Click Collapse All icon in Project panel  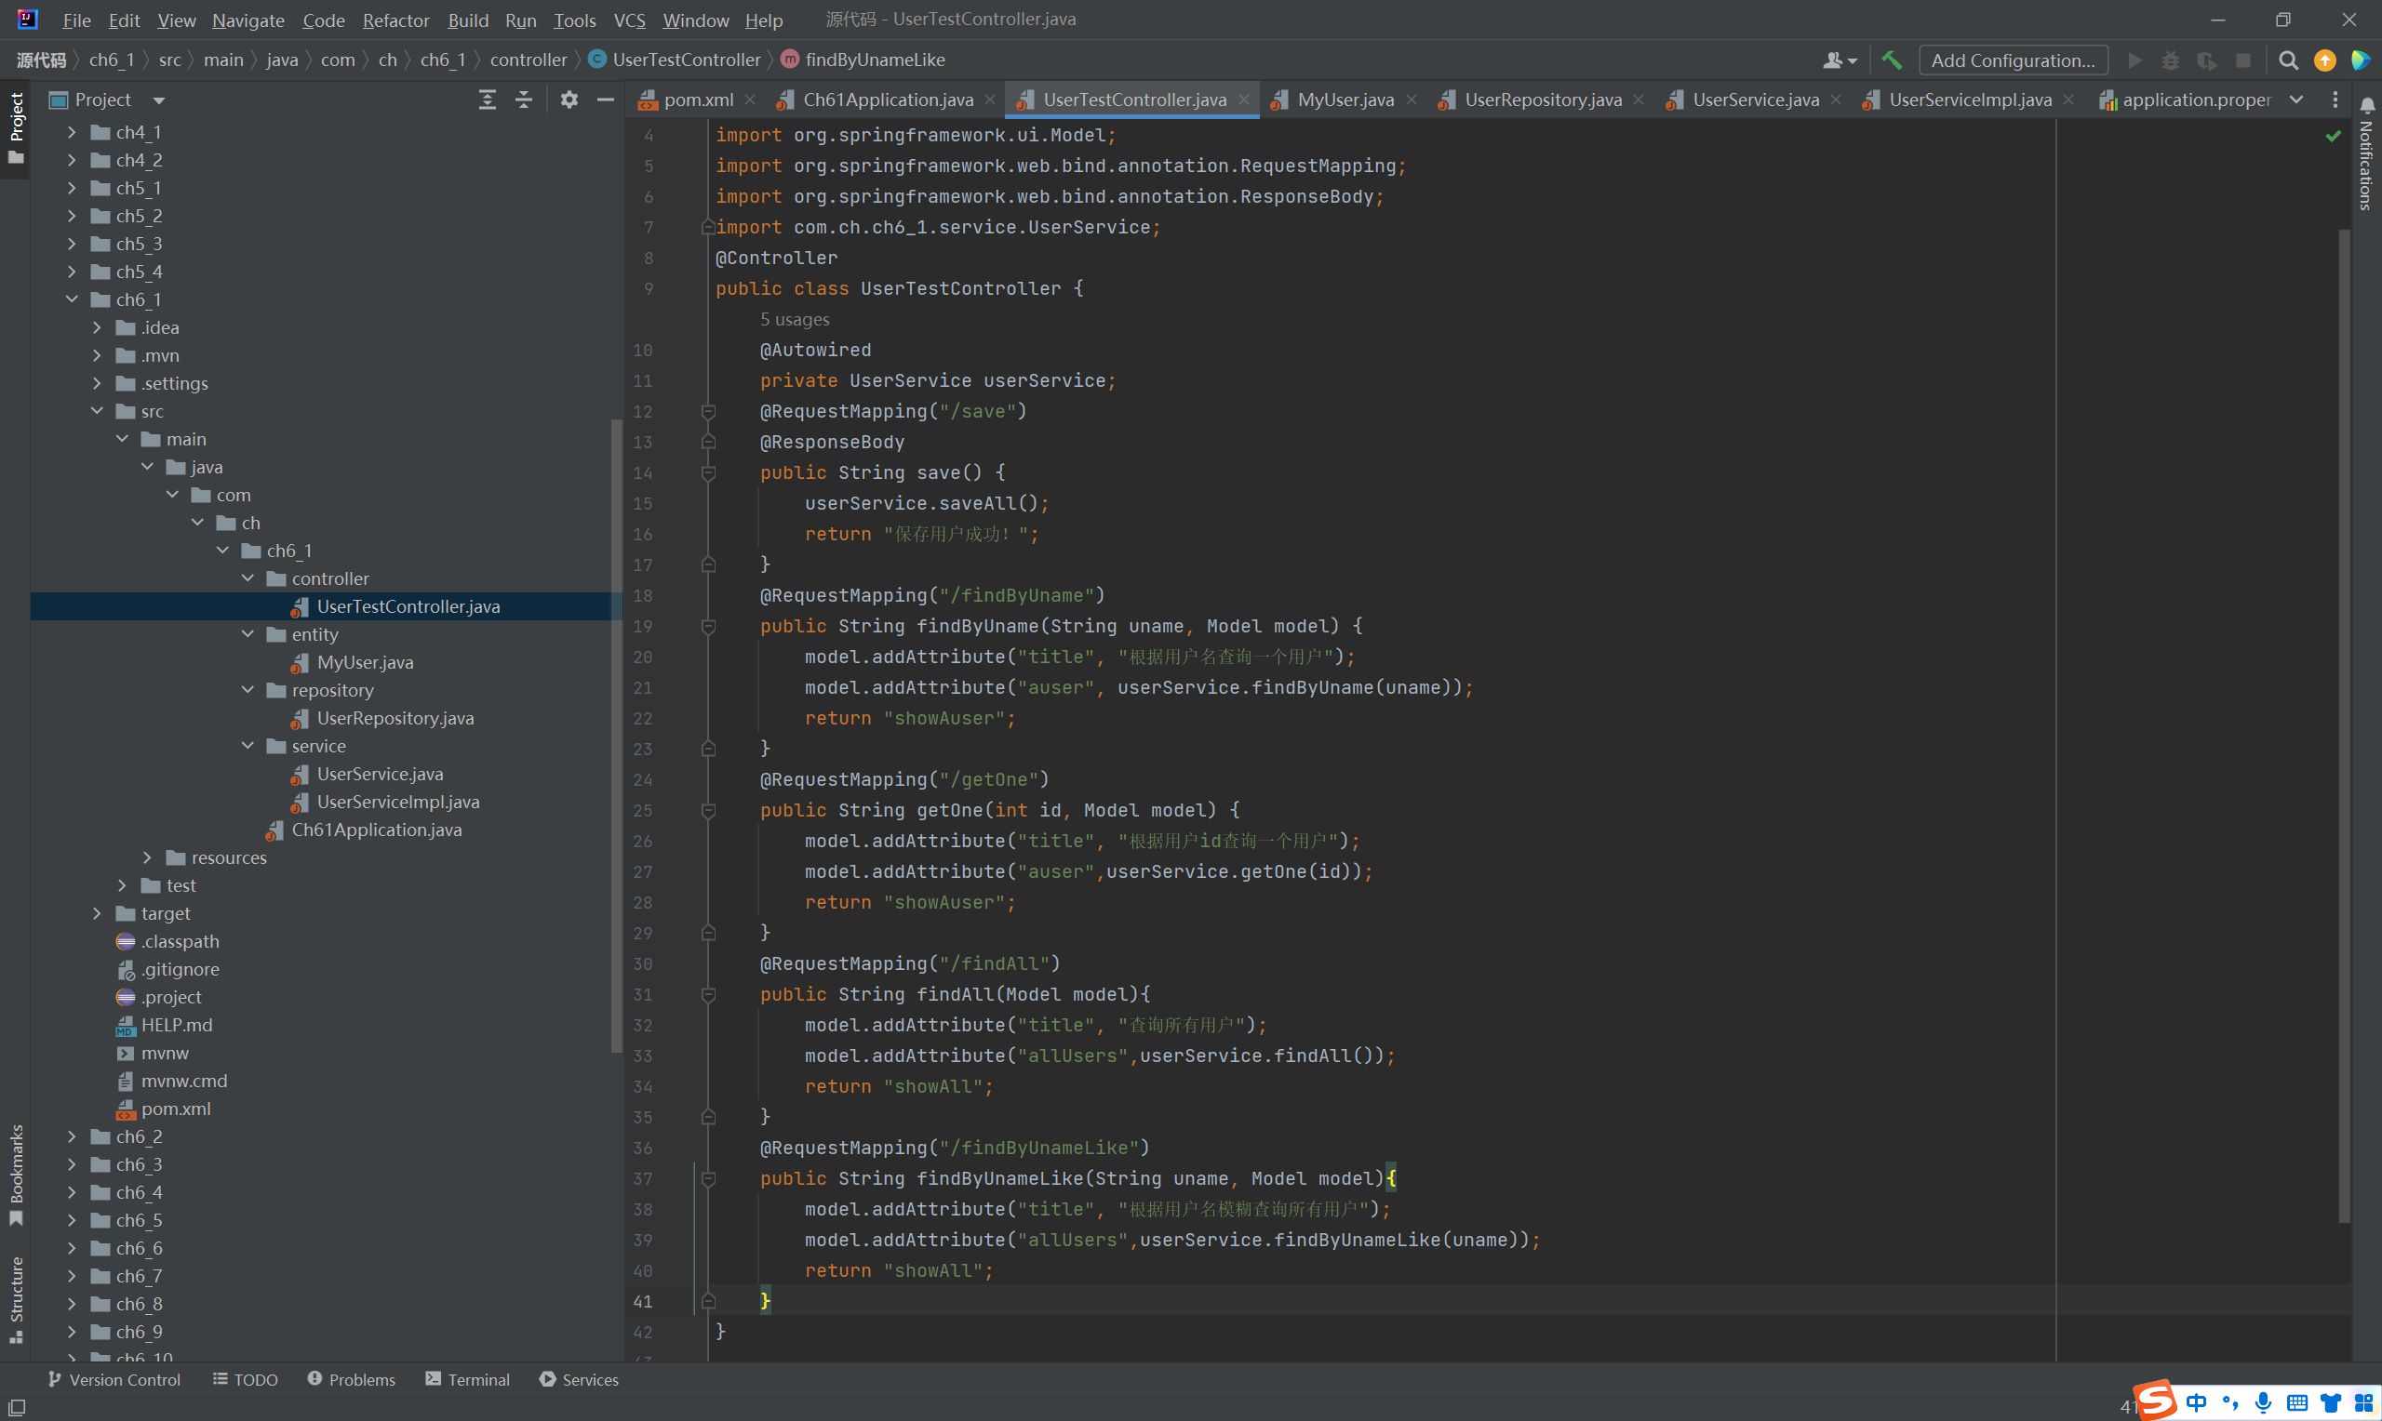coord(524,100)
